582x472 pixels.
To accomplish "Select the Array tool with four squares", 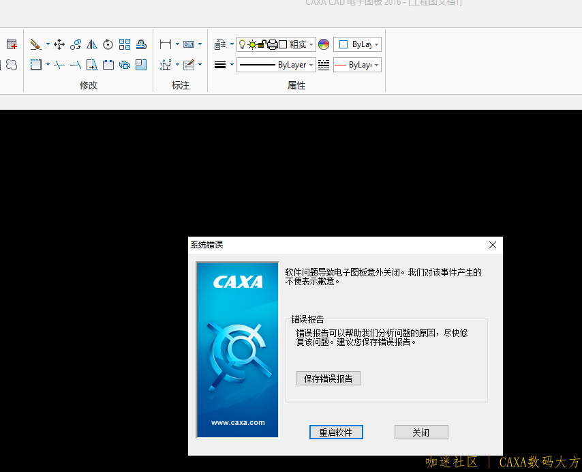I will click(125, 44).
